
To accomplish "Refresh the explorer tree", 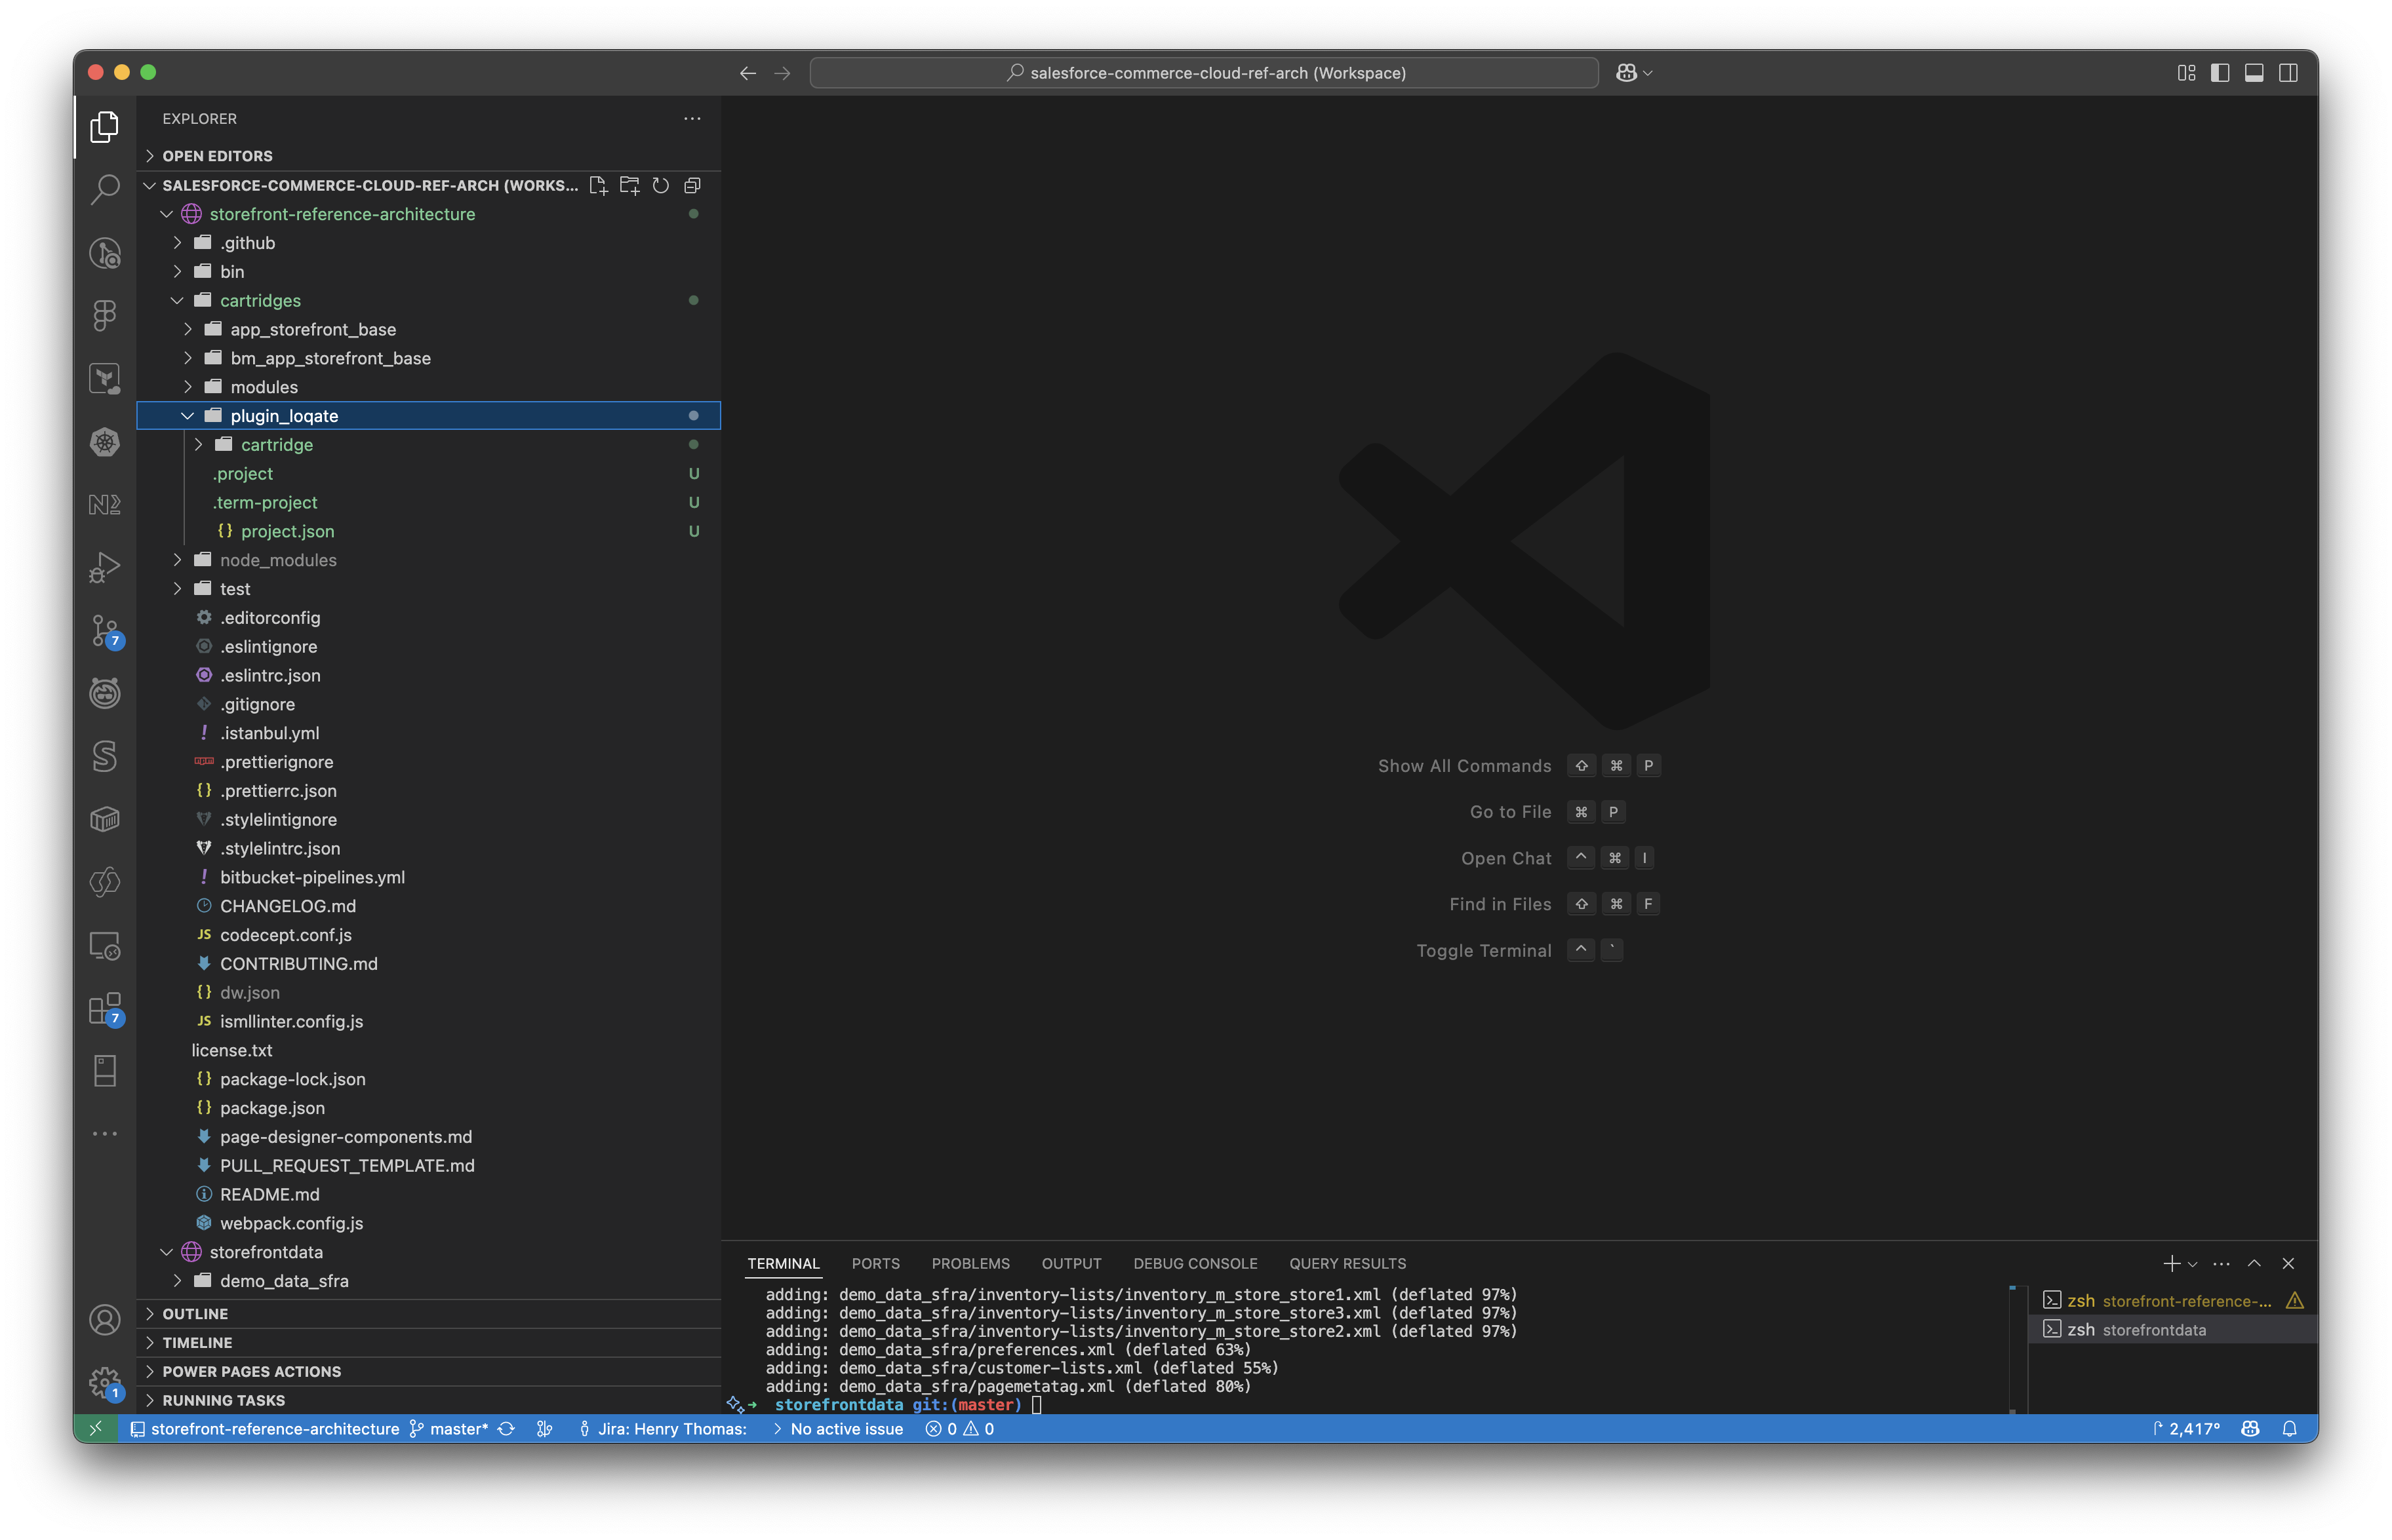I will click(x=660, y=185).
